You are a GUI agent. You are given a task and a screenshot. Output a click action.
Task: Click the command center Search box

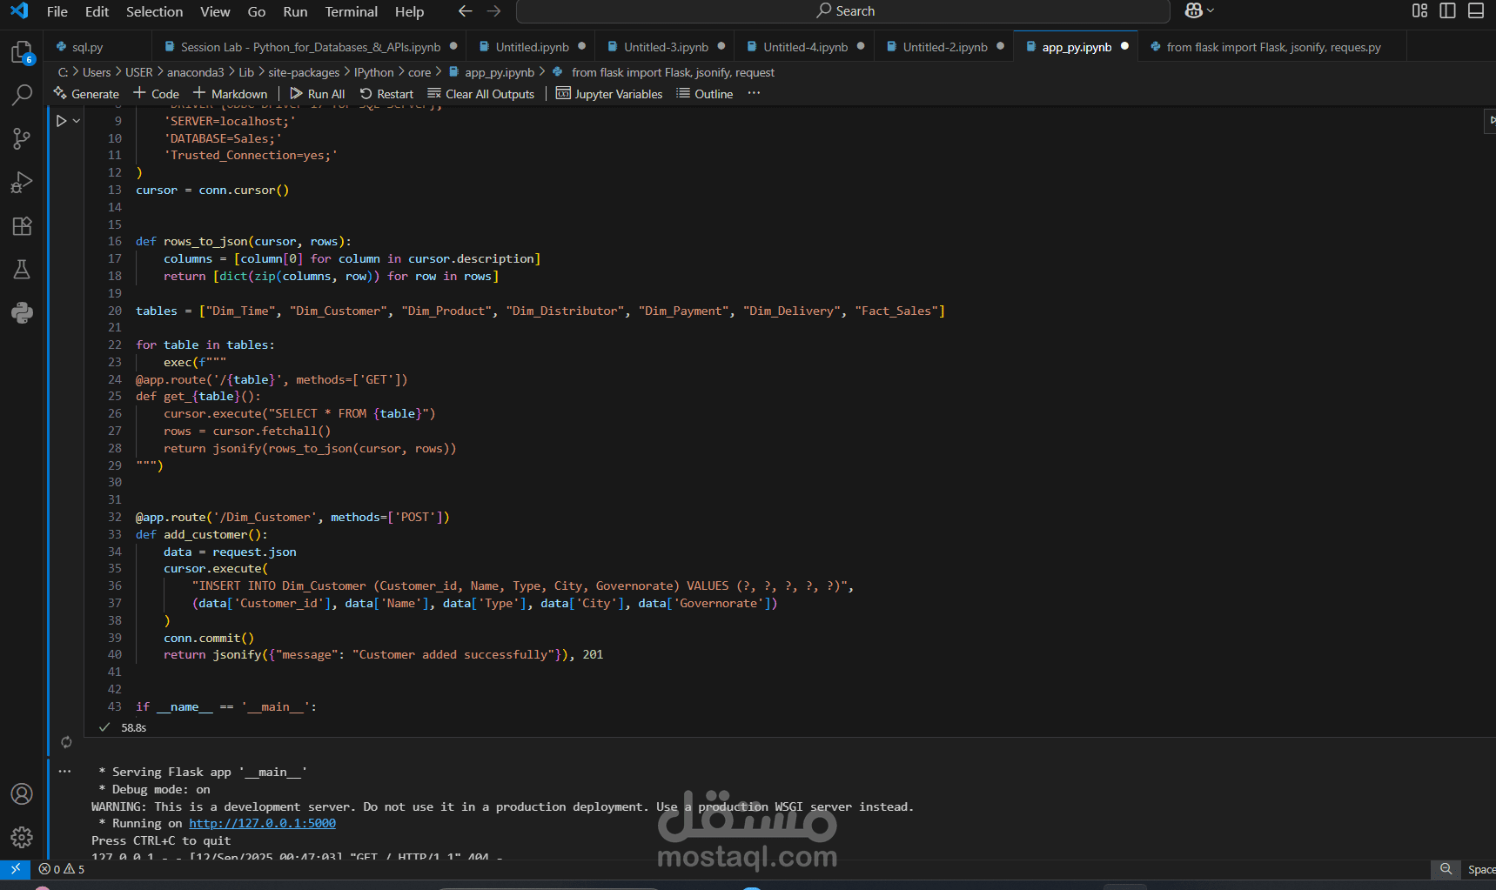click(x=842, y=11)
